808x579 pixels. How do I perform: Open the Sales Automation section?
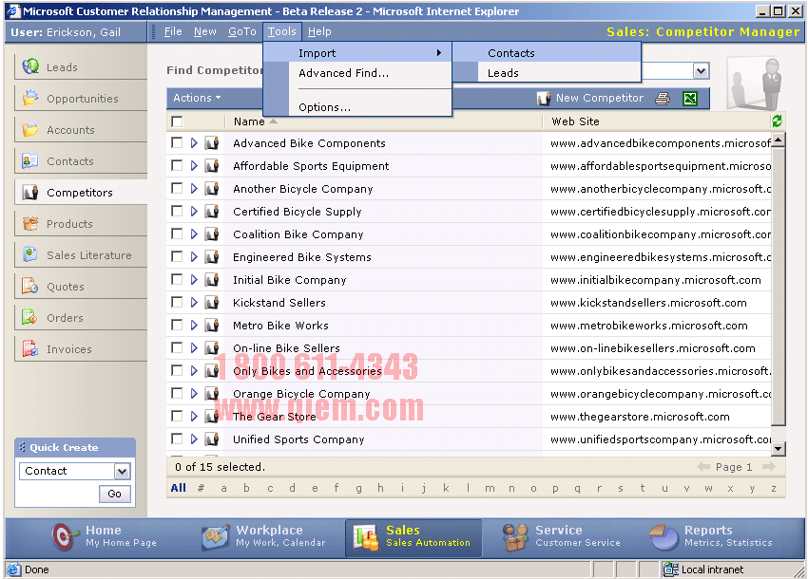click(414, 538)
